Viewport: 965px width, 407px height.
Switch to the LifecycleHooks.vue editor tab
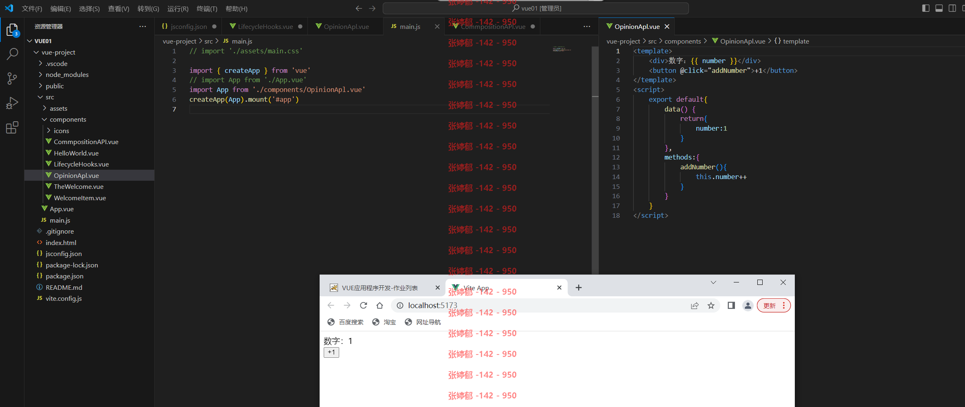pos(265,26)
